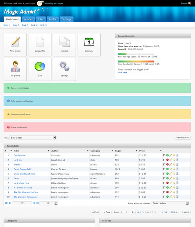Open the Articles shortcut tile icon

[x=64, y=42]
